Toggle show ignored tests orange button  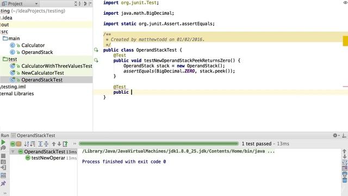point(18,144)
